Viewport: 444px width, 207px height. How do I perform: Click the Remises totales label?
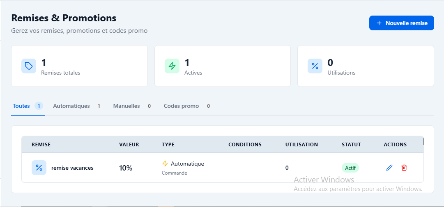(61, 73)
